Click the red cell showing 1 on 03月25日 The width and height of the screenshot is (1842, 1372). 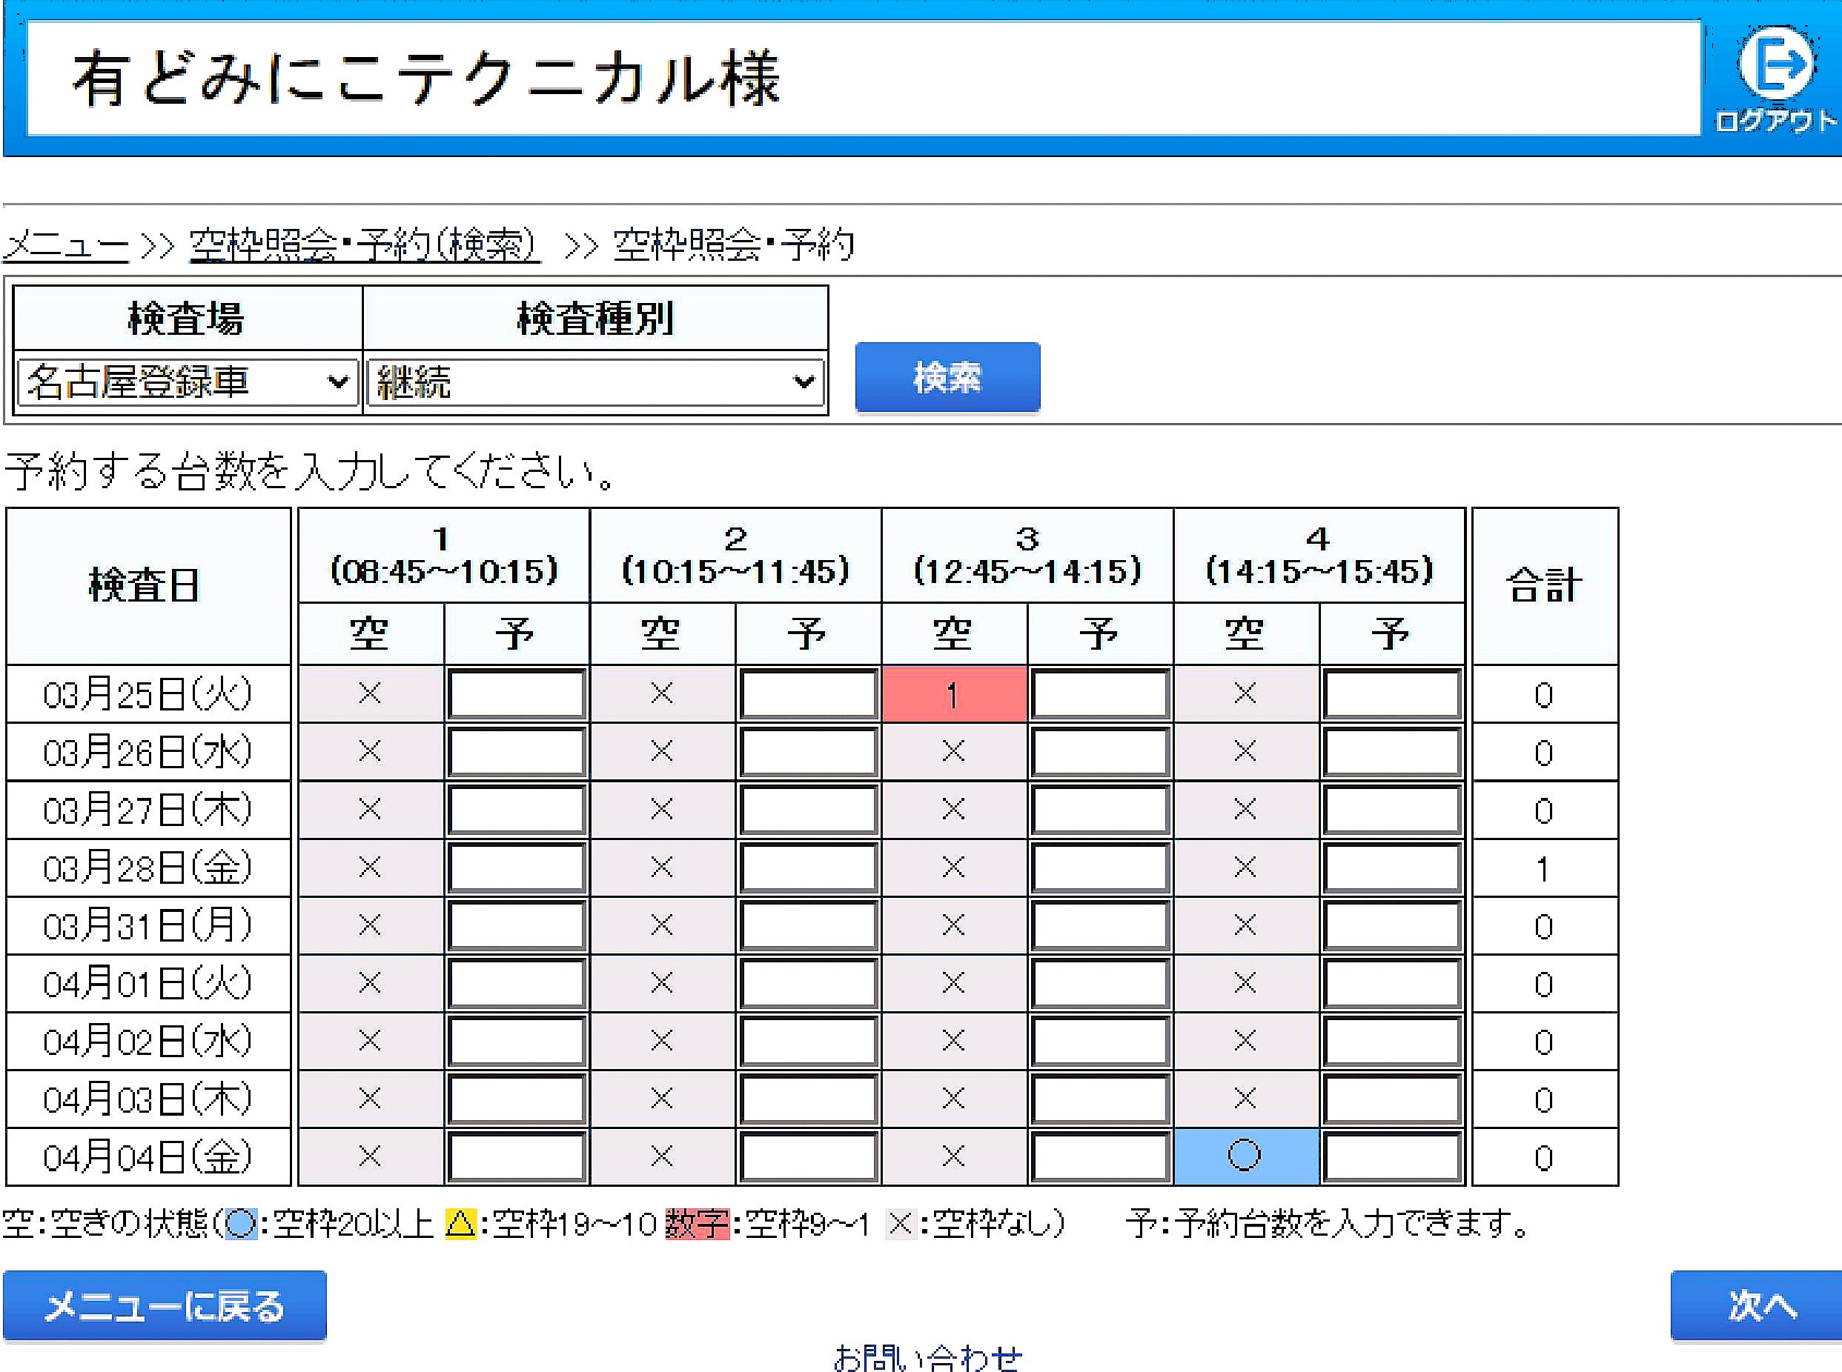coord(953,694)
